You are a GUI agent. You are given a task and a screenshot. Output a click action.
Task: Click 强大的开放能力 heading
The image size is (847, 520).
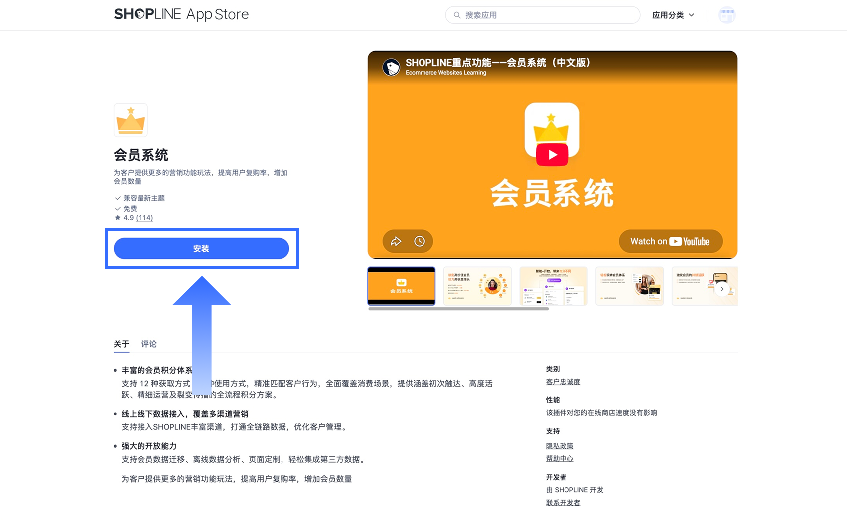pyautogui.click(x=149, y=446)
